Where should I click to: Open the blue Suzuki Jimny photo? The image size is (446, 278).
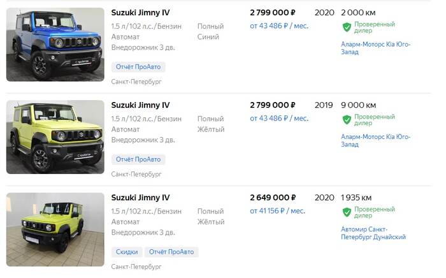[x=55, y=45]
